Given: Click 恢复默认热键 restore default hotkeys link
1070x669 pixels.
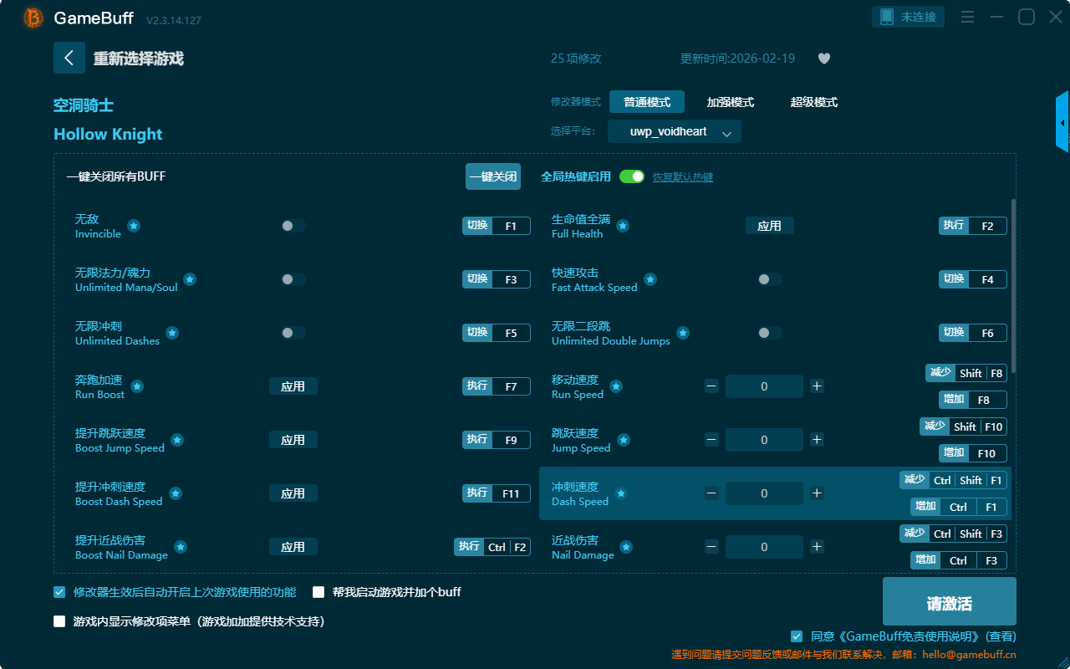Looking at the screenshot, I should 682,177.
